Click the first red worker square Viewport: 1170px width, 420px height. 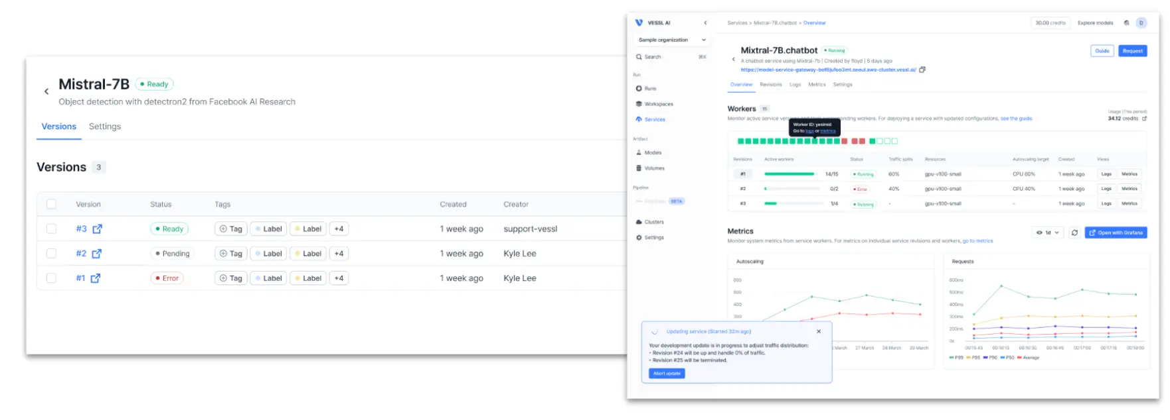(845, 141)
